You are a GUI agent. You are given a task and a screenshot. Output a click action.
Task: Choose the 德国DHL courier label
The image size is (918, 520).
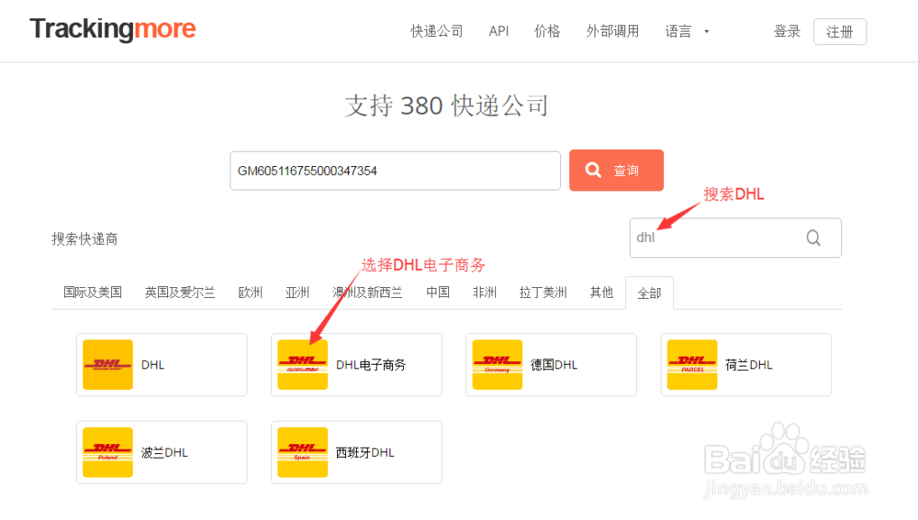tap(554, 365)
